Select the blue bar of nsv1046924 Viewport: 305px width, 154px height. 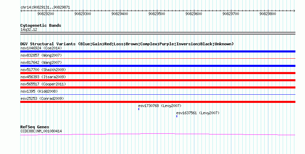tap(158, 51)
